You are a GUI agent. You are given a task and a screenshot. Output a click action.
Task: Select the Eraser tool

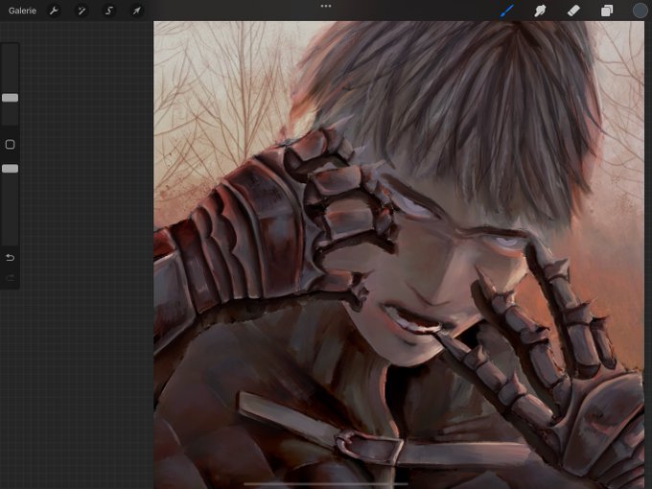point(573,11)
